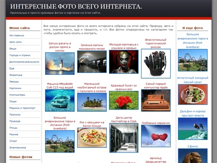Open 'Маленький необитаемый остров' title link

(92, 87)
